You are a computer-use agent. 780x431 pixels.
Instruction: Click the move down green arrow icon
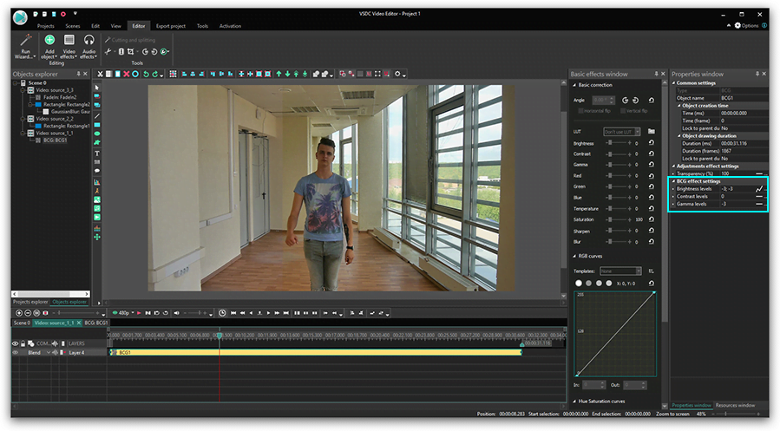click(x=287, y=74)
